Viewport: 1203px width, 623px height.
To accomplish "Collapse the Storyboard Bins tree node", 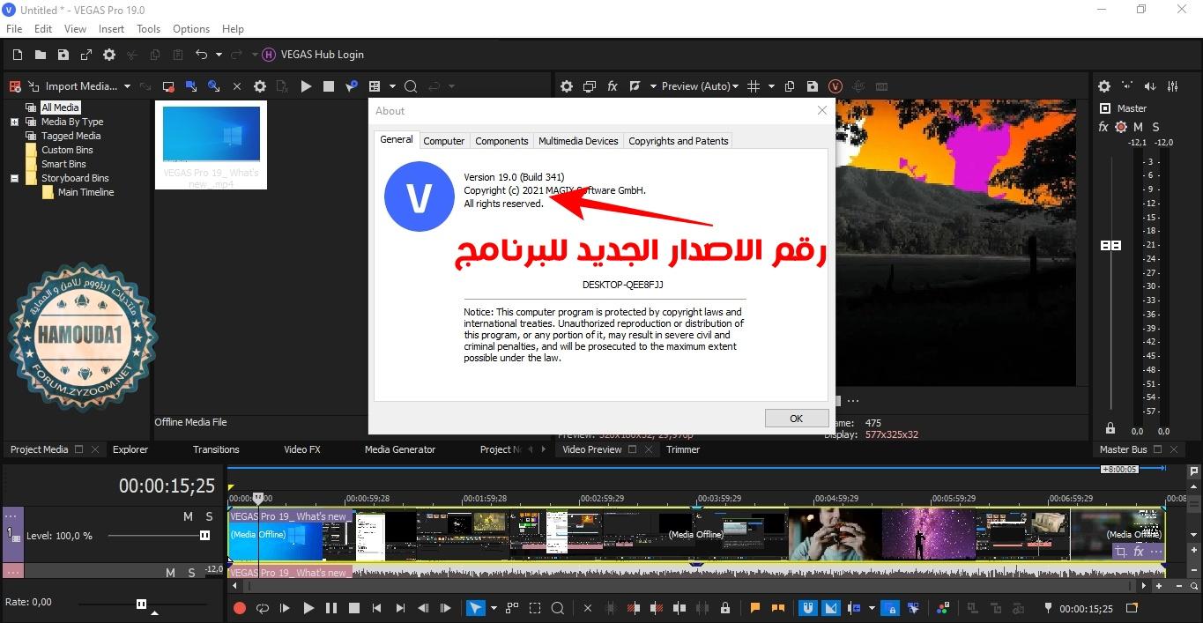I will (x=14, y=178).
